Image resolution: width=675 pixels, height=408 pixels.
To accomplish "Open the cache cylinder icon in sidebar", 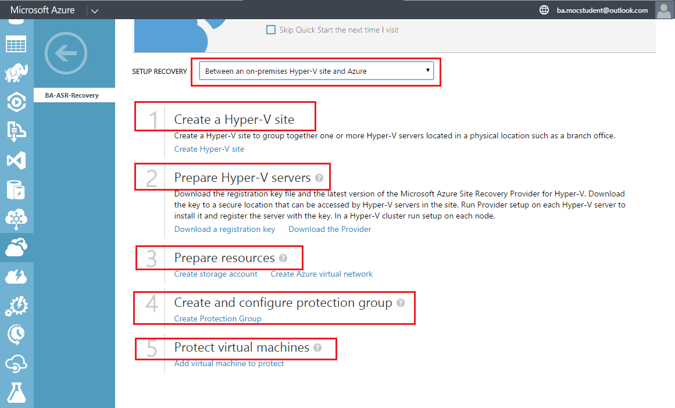I will click(16, 190).
